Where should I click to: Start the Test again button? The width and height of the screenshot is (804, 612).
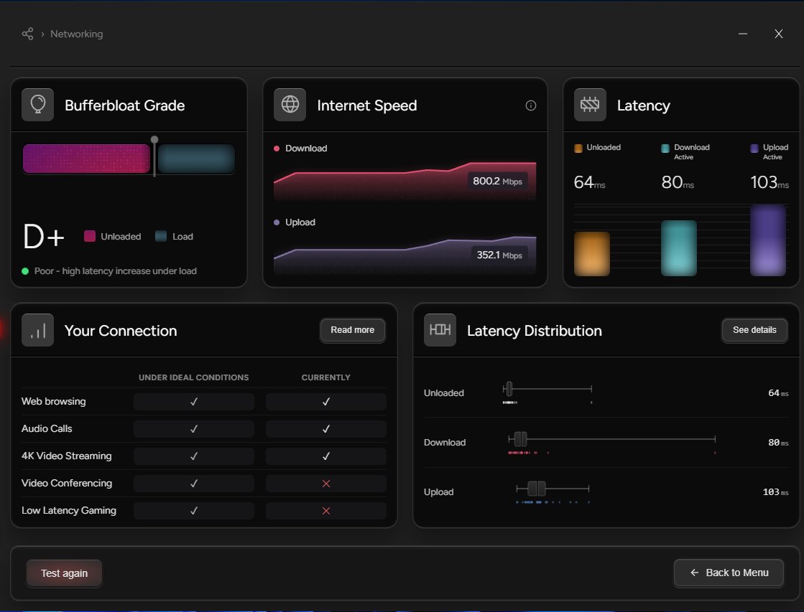tap(64, 573)
